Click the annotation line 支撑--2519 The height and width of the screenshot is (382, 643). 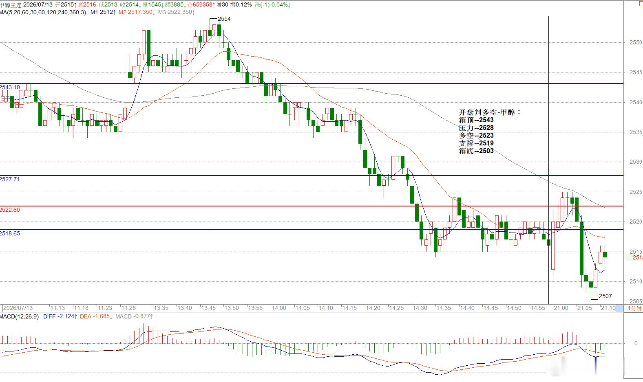[x=476, y=143]
